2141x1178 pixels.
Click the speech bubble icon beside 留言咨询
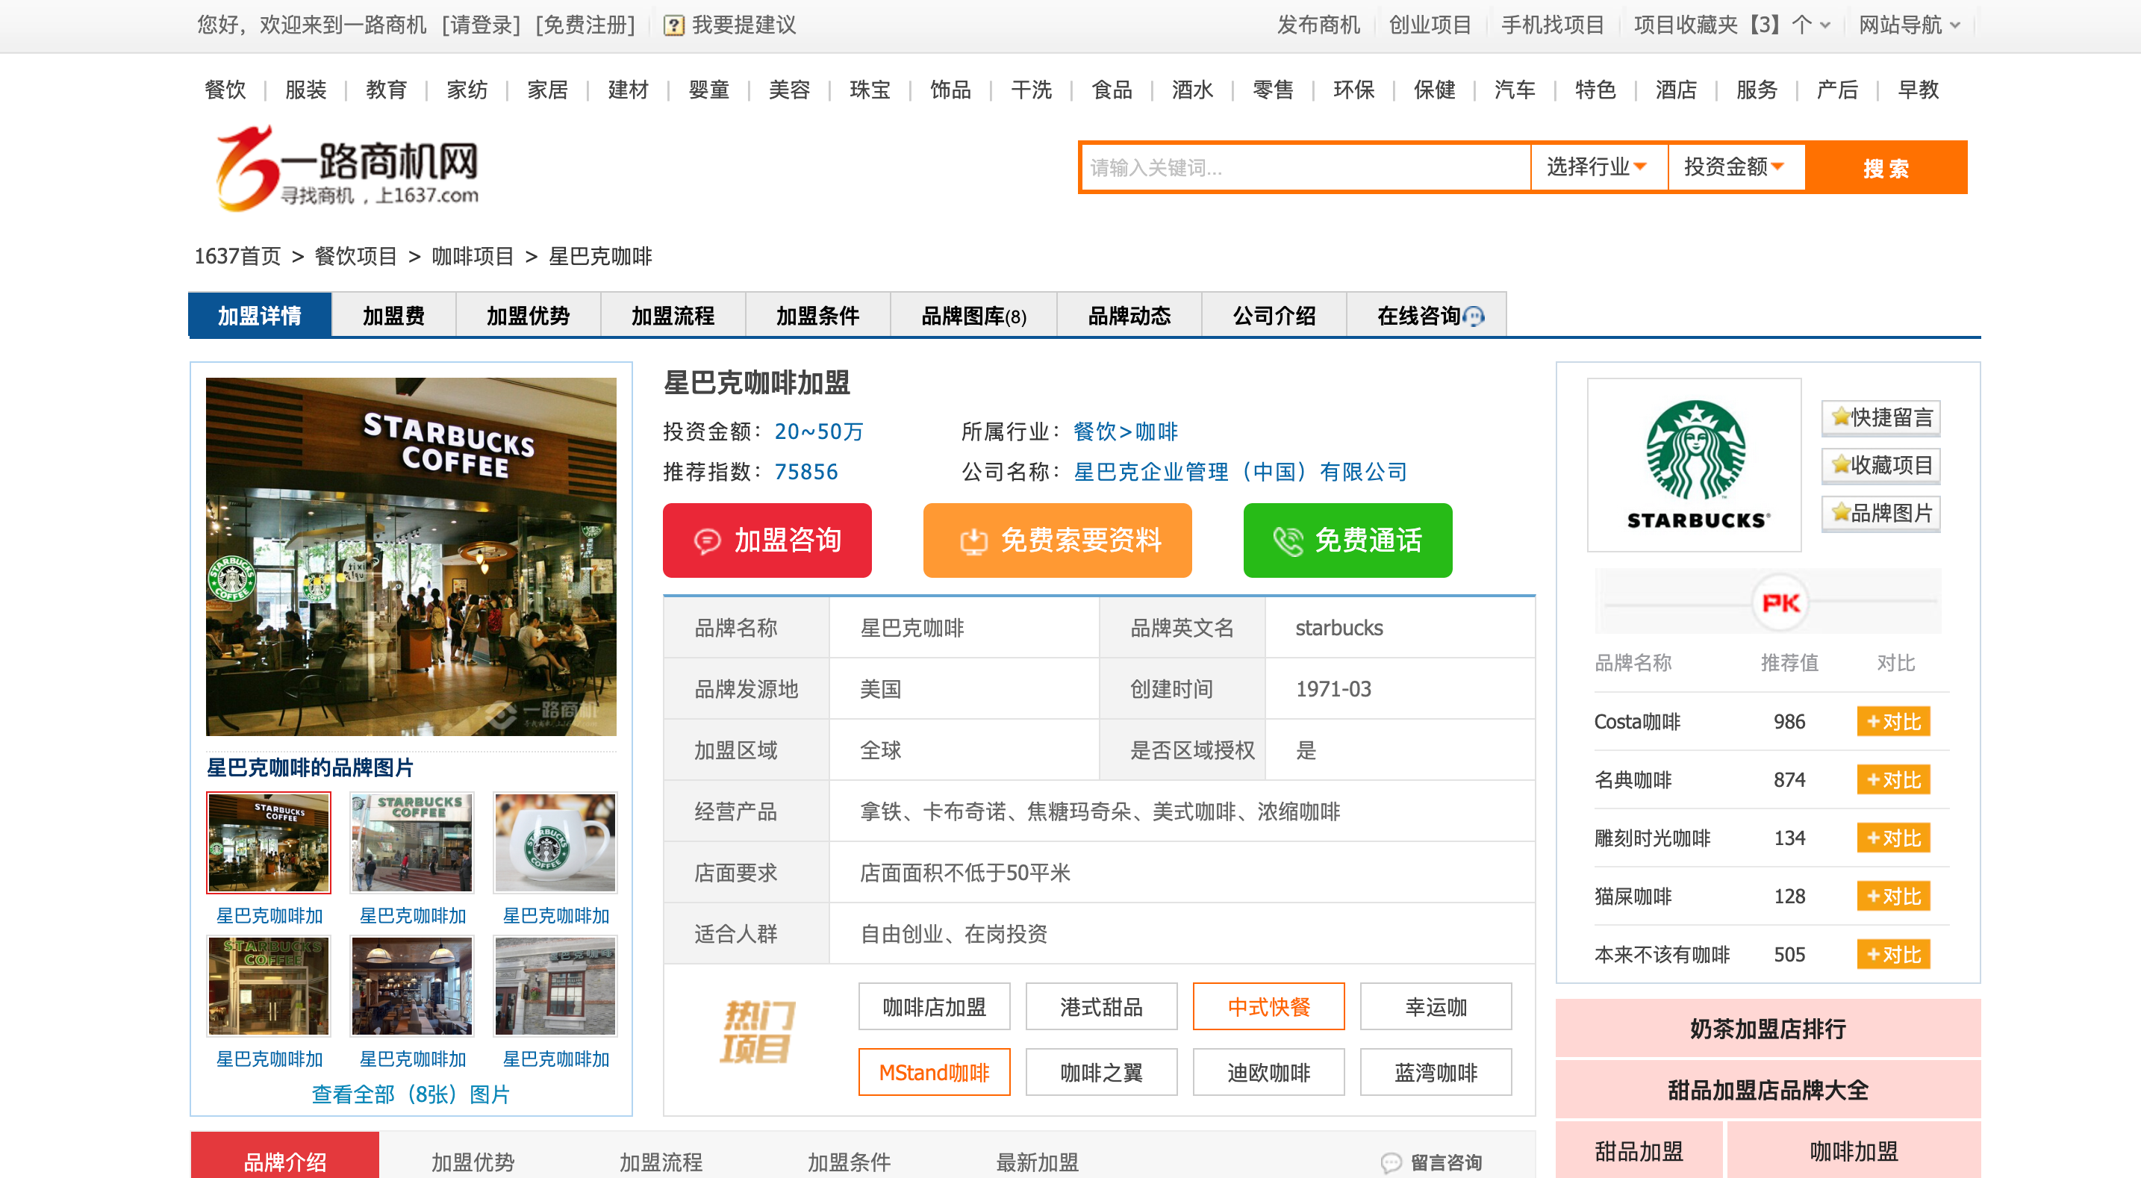1391,1162
